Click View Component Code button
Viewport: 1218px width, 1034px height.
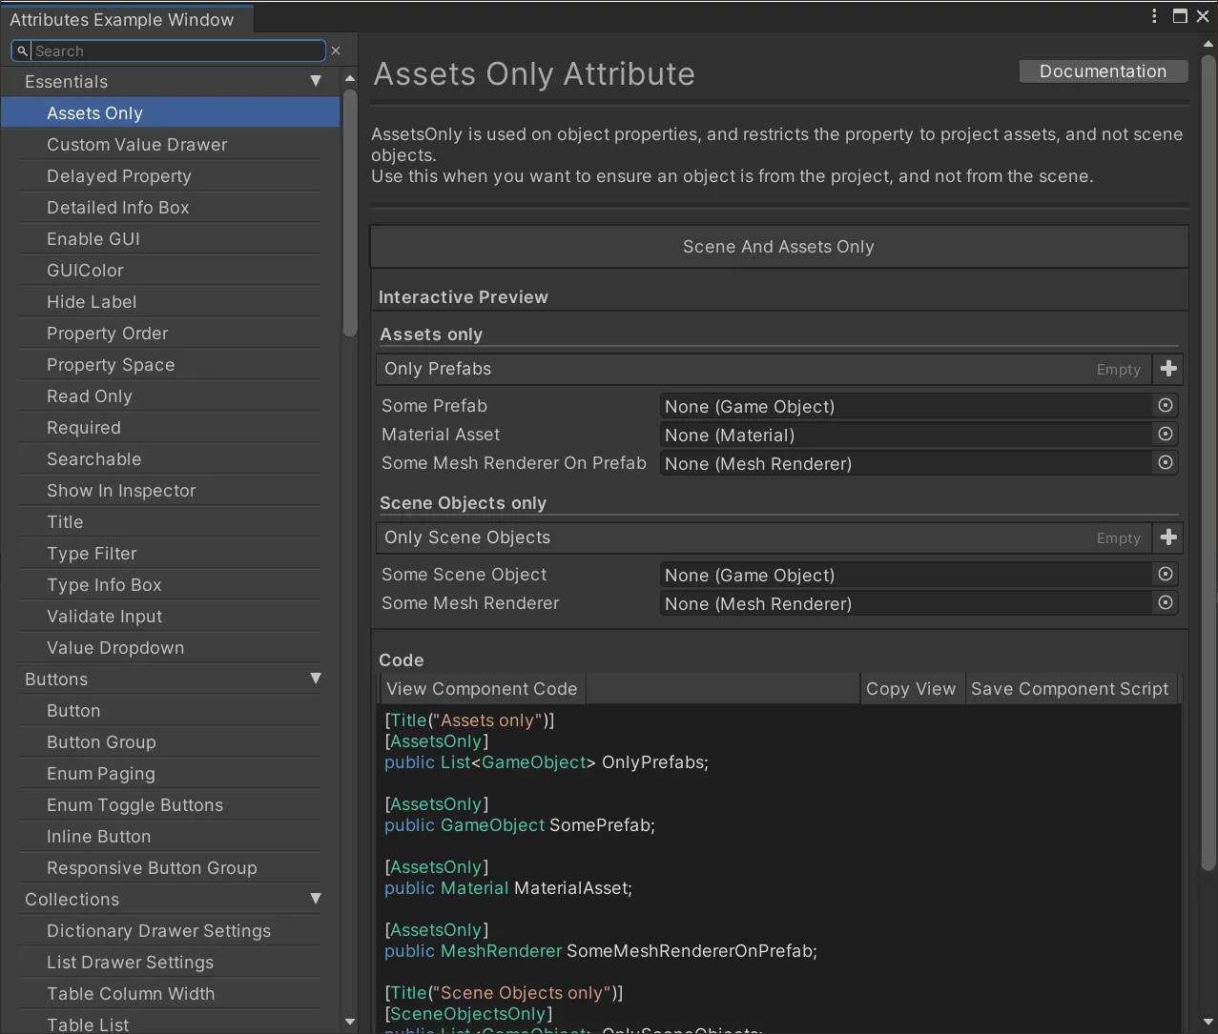point(482,689)
